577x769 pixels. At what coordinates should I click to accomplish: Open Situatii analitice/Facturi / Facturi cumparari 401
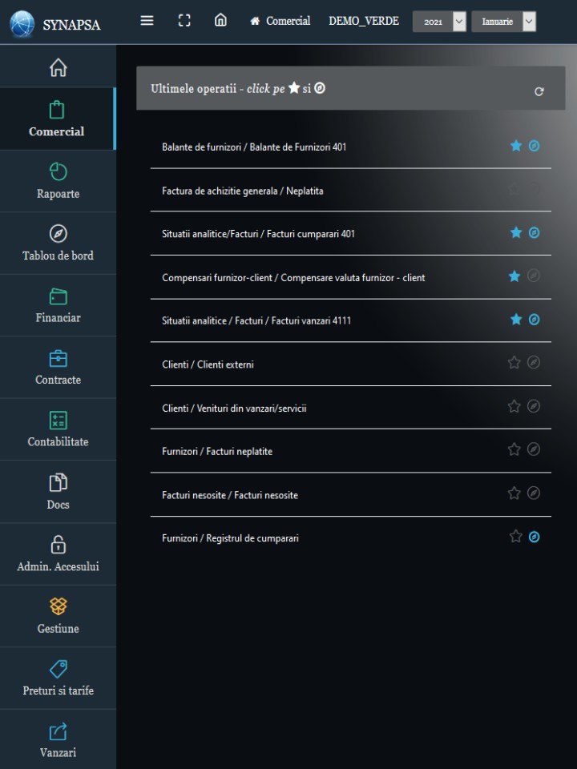point(258,234)
